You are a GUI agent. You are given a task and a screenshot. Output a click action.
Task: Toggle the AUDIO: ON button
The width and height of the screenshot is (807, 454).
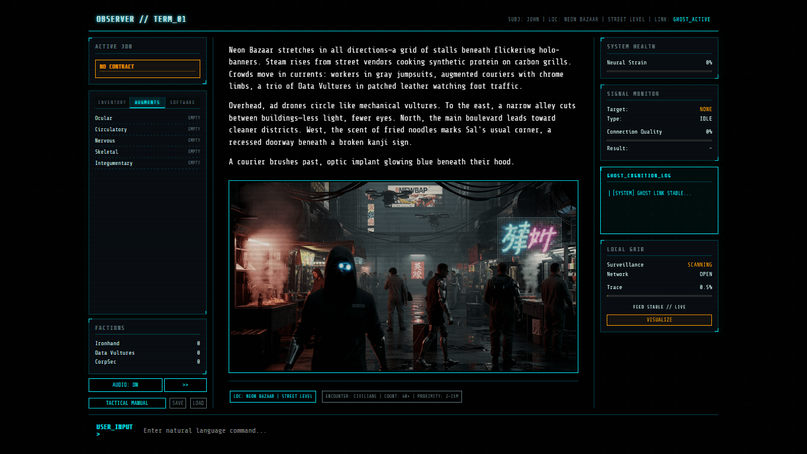coord(125,385)
